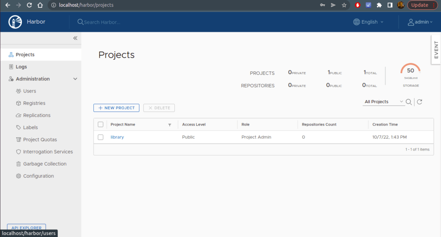Click the browser address bar URL
441x237 pixels.
86,5
